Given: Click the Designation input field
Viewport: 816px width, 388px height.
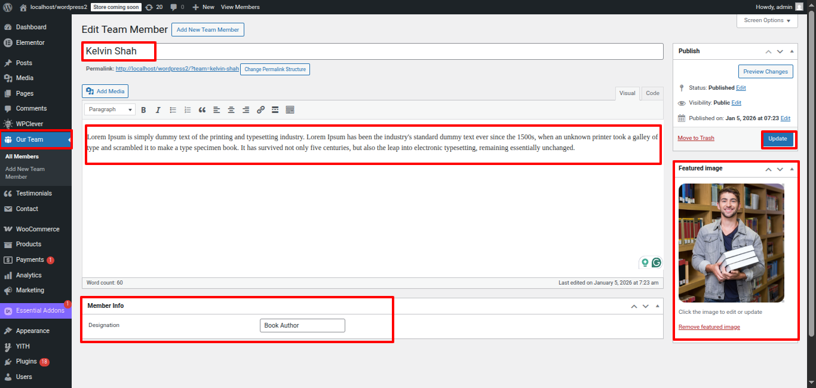Looking at the screenshot, I should pyautogui.click(x=302, y=325).
